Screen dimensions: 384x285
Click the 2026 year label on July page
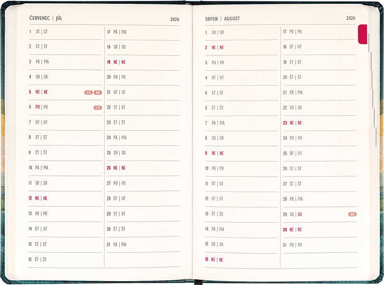[174, 19]
